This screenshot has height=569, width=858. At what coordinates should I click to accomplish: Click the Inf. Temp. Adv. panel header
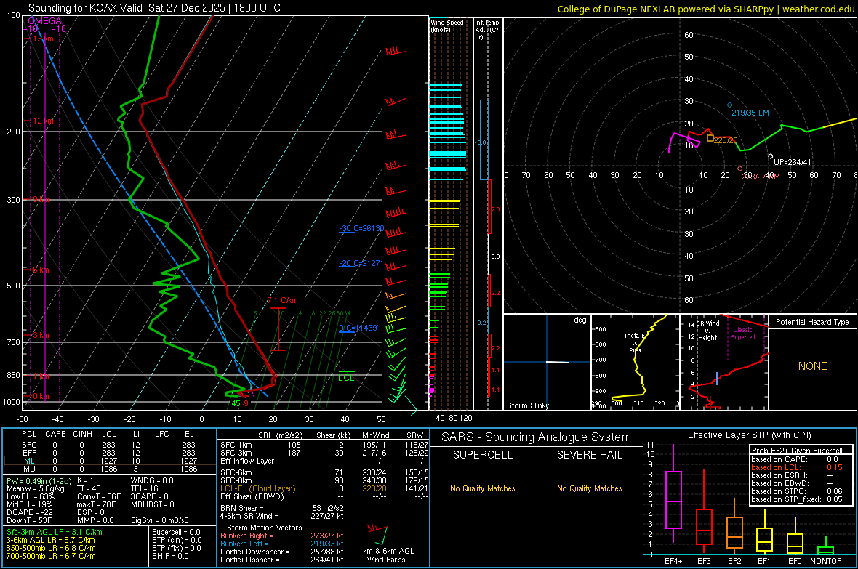pyautogui.click(x=487, y=30)
